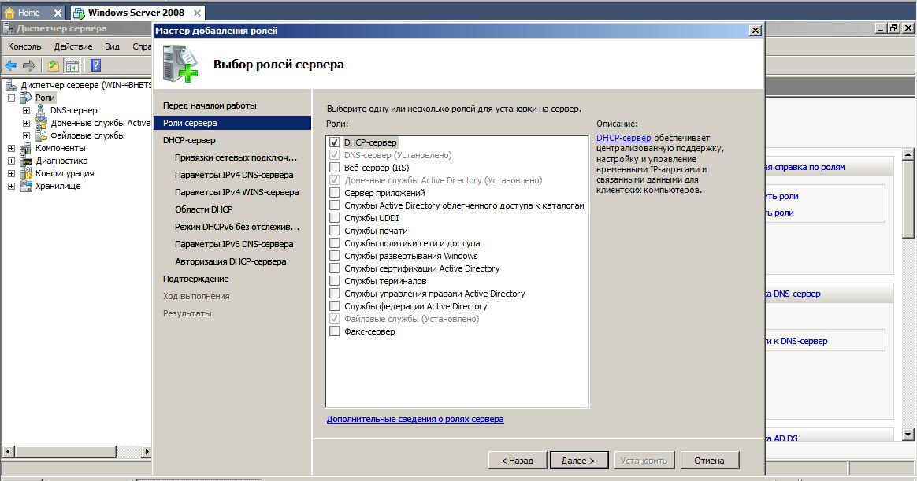Click right arrow of tree pane scrollbar
Screen dimensions: 917x481
pos(147,451)
